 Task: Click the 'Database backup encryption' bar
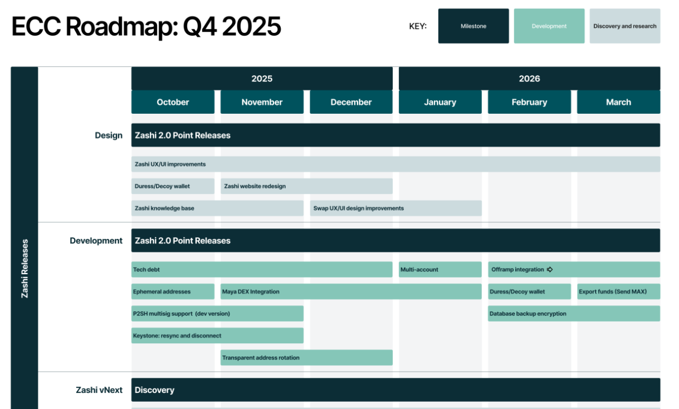tap(574, 314)
